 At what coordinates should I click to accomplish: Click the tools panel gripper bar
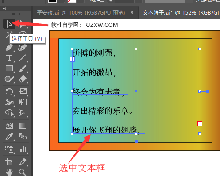[15, 14]
